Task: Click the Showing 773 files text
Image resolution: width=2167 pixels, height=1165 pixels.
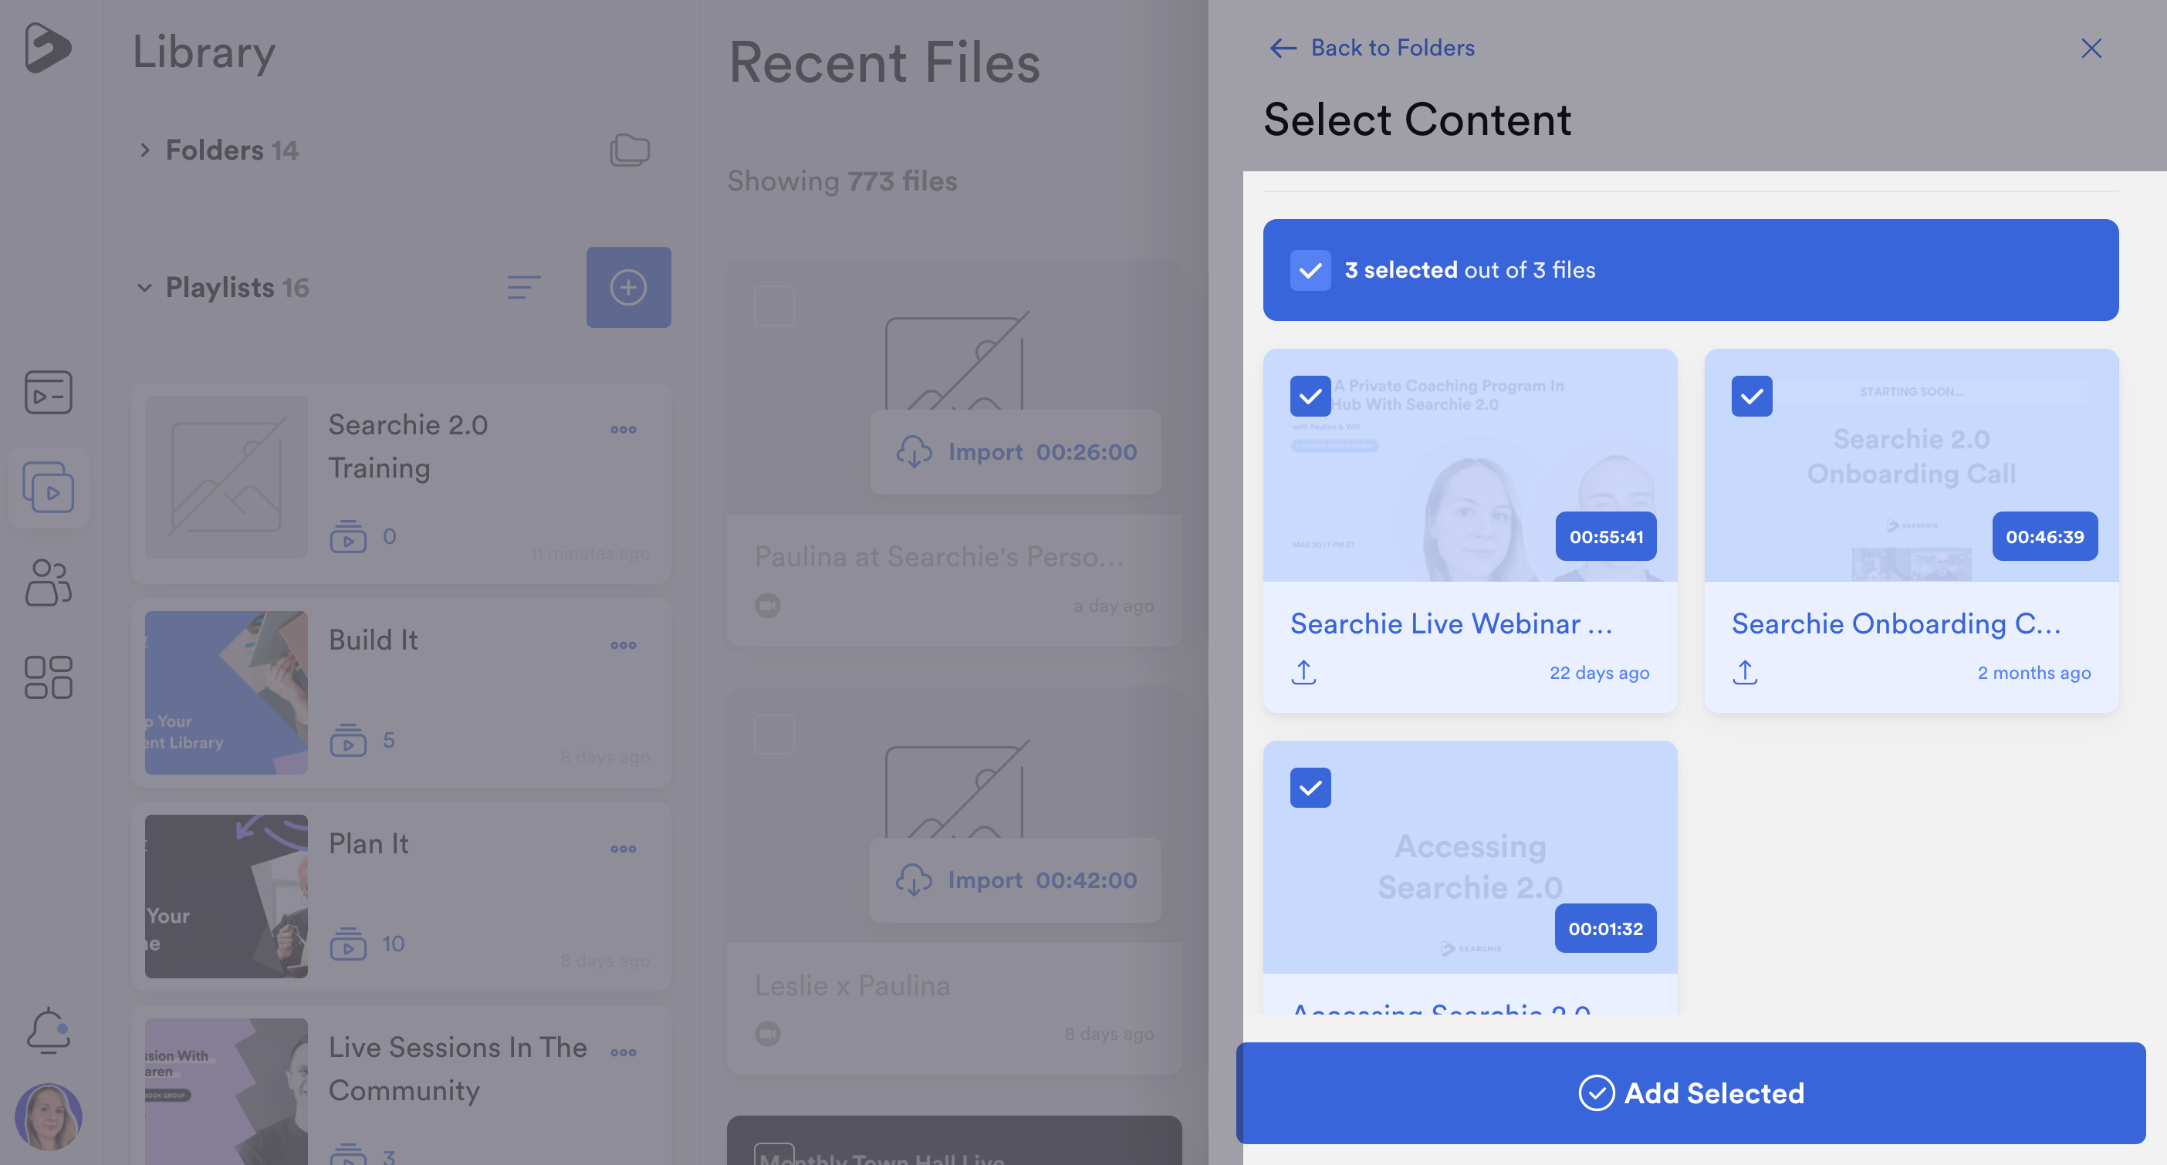Action: click(842, 181)
